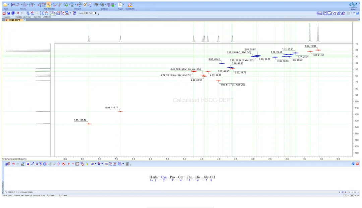Click the peak label 4.02, 67.77 (?, Ala1 CO)
The height and width of the screenshot is (208, 362).
pos(233,85)
